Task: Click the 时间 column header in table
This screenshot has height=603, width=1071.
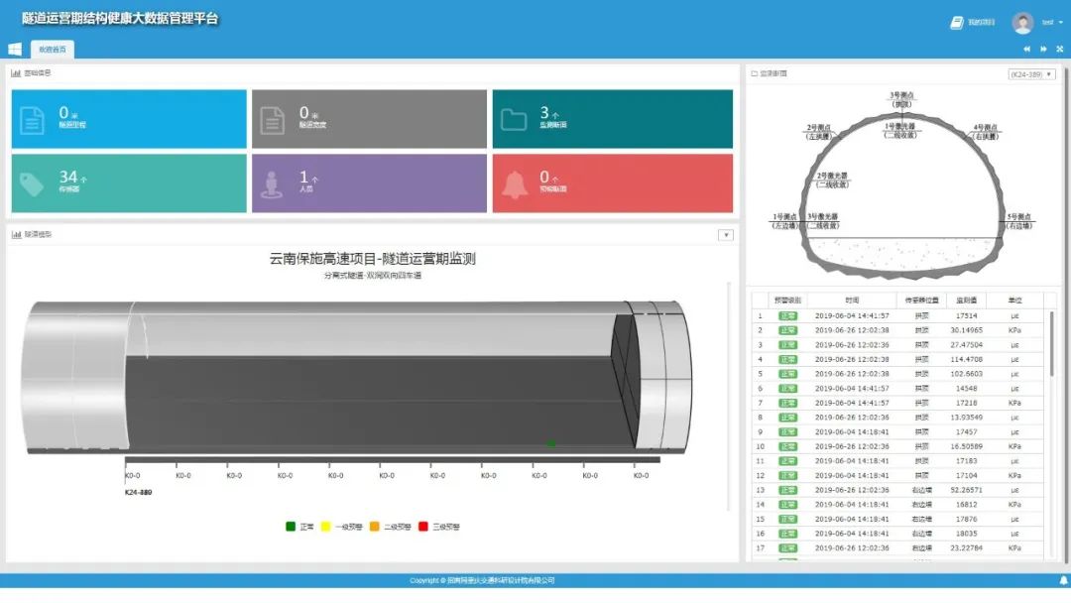Action: (x=852, y=300)
